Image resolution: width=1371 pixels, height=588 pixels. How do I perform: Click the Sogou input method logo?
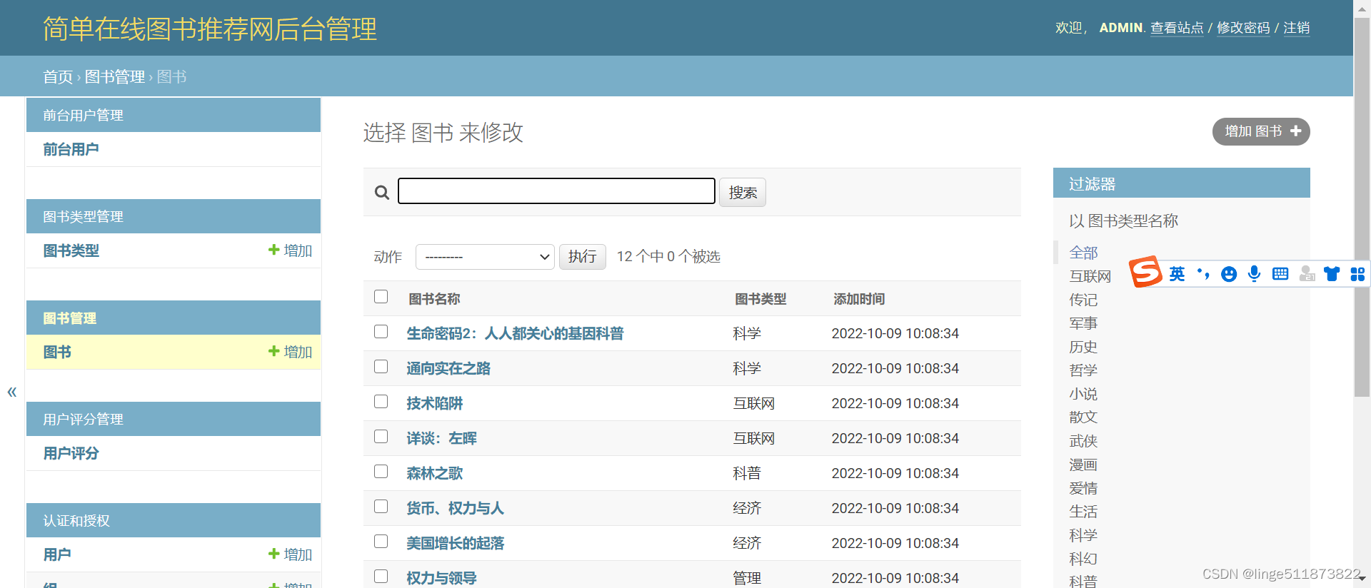pos(1145,272)
